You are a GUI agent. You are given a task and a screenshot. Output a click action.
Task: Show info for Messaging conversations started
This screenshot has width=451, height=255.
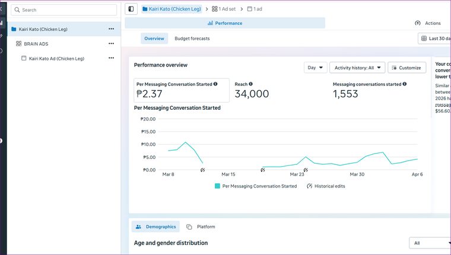(405, 84)
